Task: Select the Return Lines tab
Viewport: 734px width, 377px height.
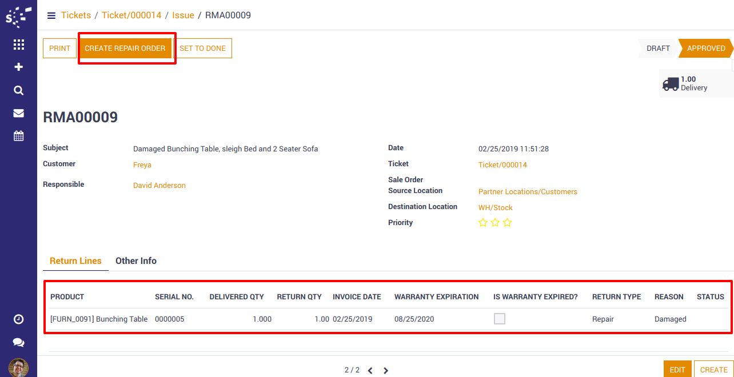Action: (75, 260)
